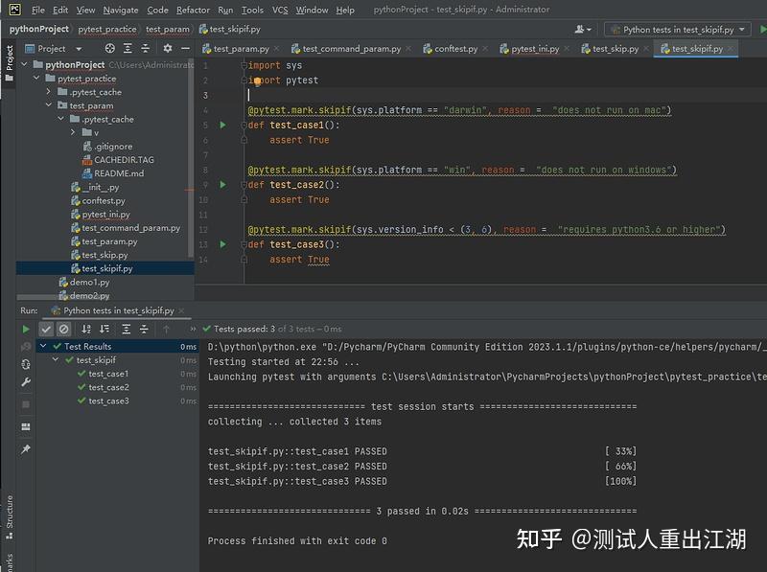Run test_case1 via gutter run arrow
Viewport: 767px width, 572px height.
[223, 126]
